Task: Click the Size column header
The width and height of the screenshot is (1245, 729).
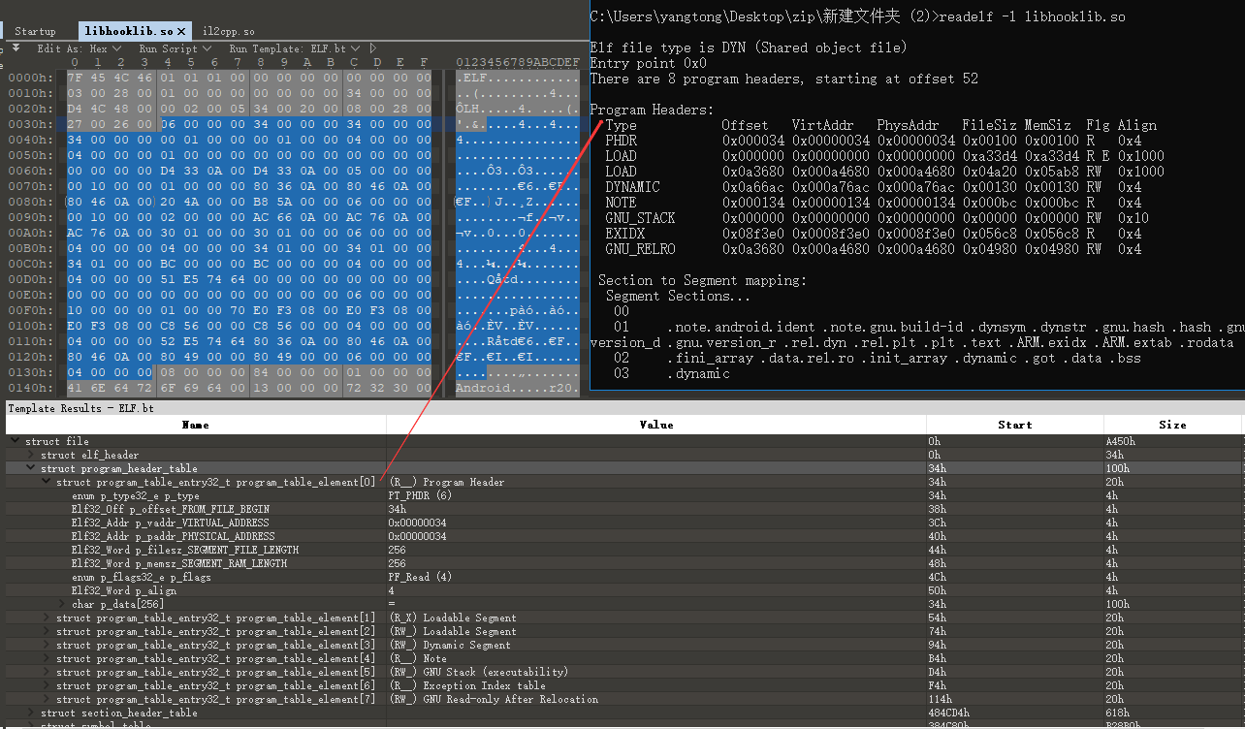Action: point(1173,425)
